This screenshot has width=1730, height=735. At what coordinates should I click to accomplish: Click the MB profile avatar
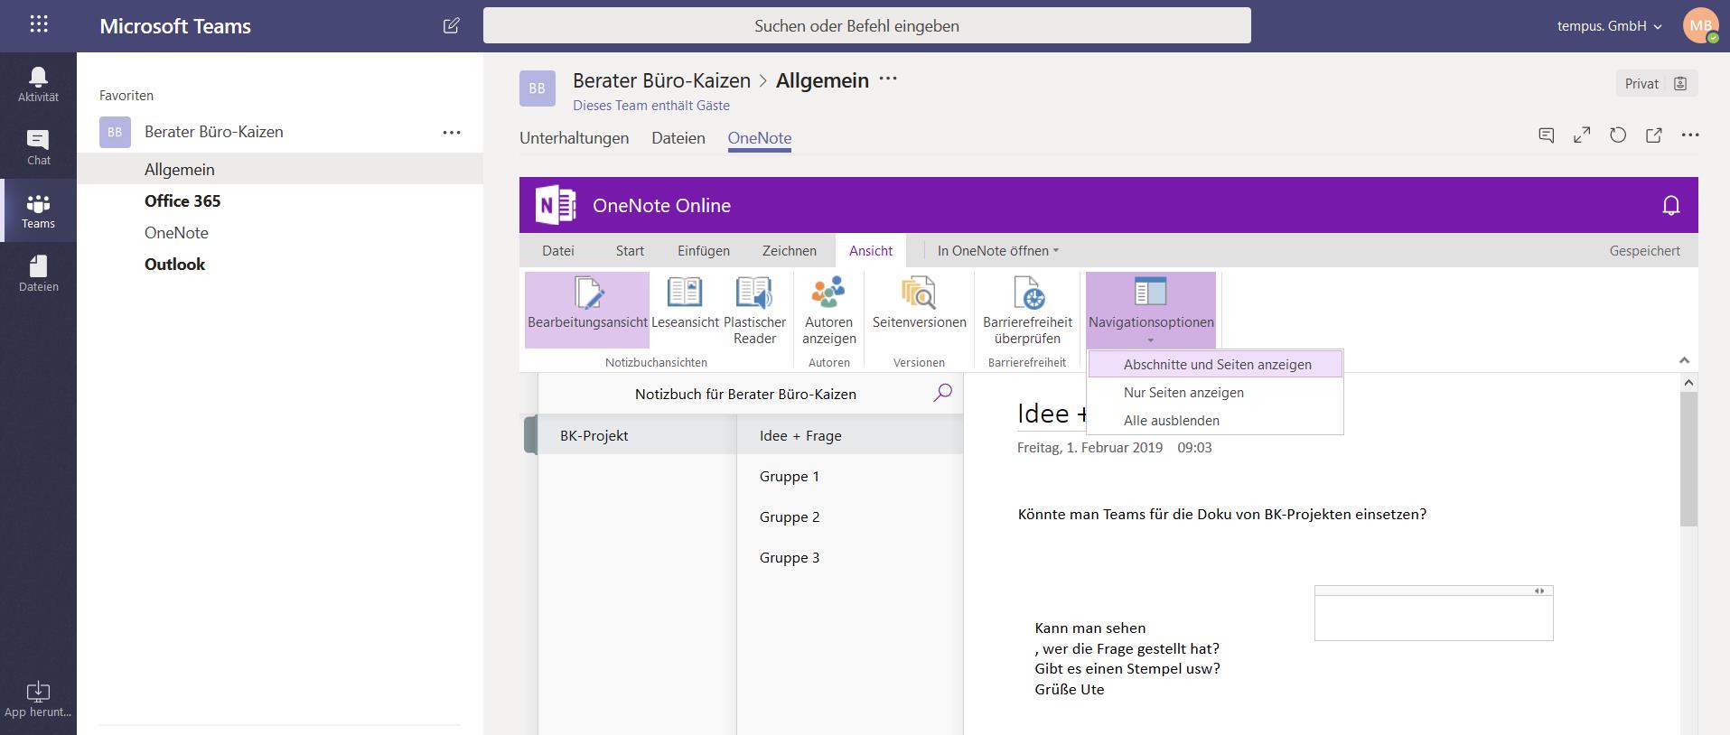[1700, 25]
